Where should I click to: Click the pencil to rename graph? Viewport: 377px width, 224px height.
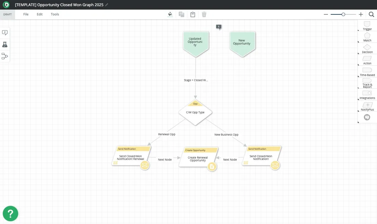click(107, 5)
